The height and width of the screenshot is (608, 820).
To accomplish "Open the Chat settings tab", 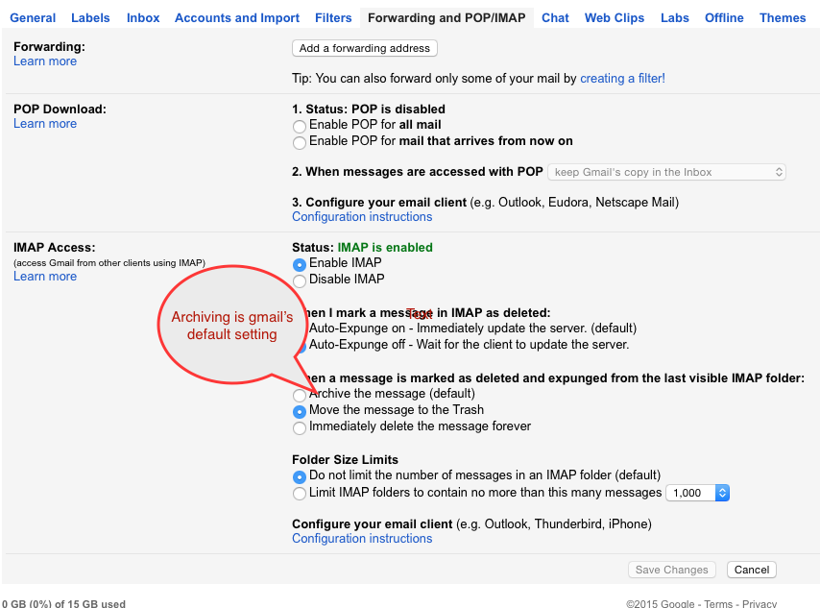I will [555, 18].
